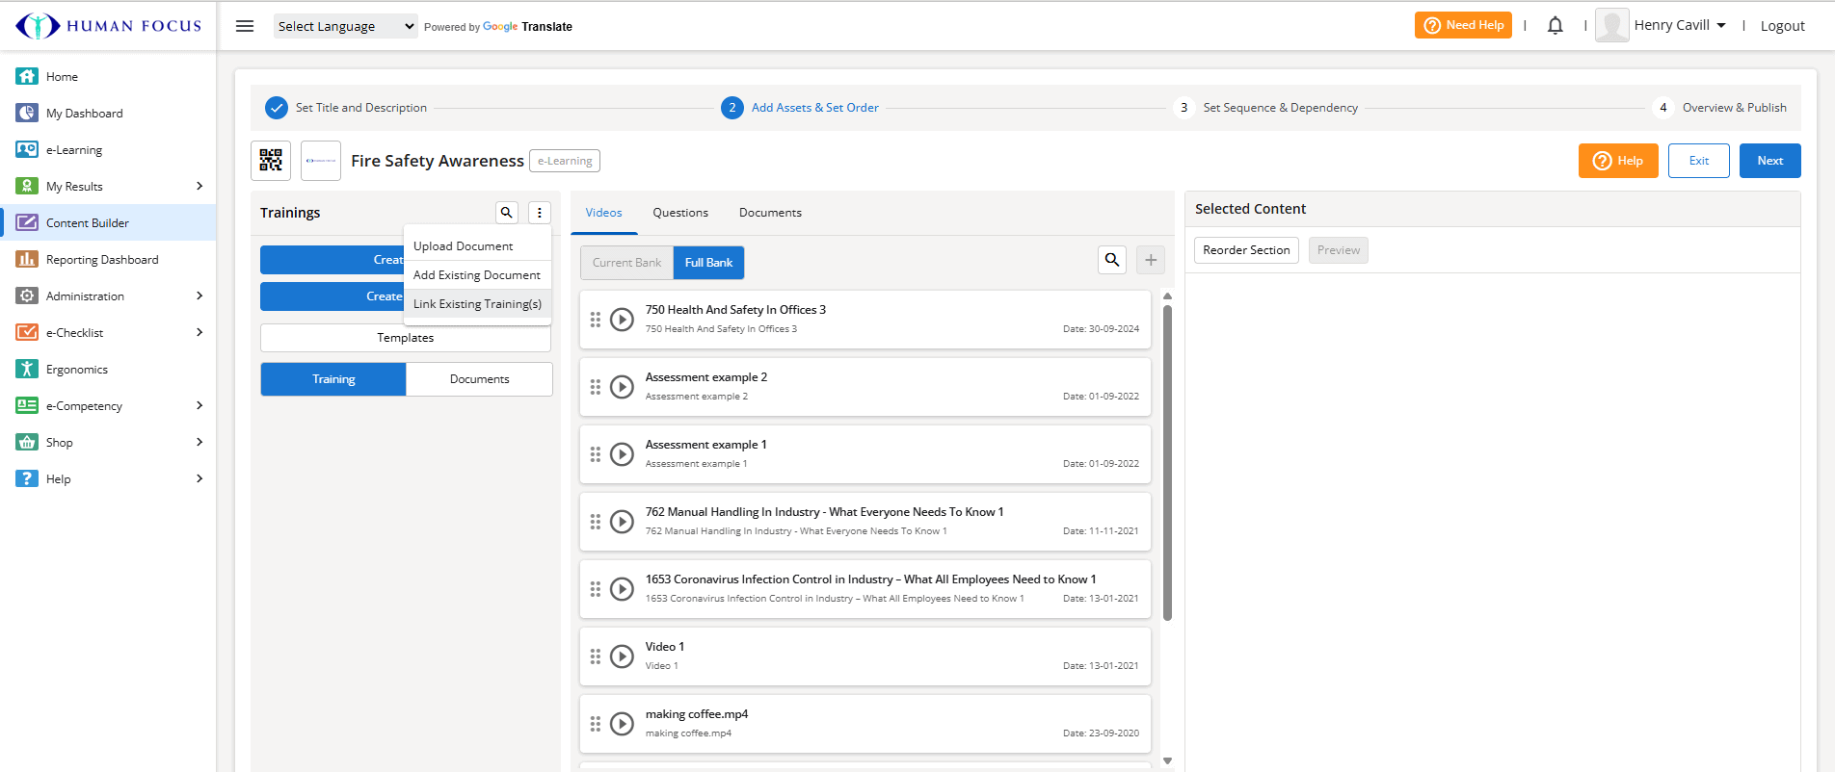
Task: Click the Reorder Section button
Action: [x=1246, y=250]
